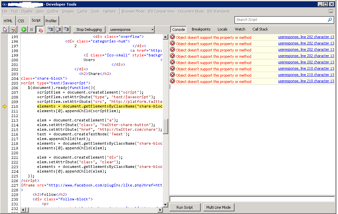Click the yellow current-statement arrow at line 210
Image resolution: width=338 pixels, height=214 pixels.
pyautogui.click(x=5, y=107)
